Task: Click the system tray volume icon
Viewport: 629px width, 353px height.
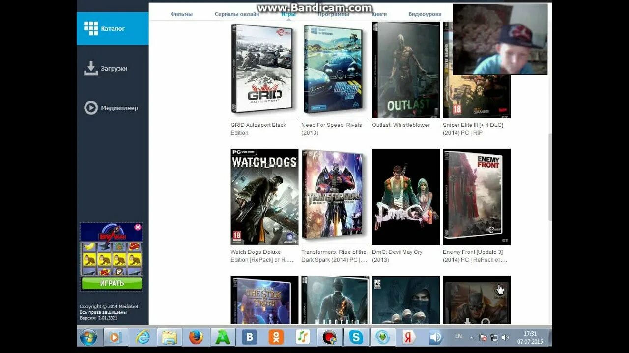Action: pyautogui.click(x=505, y=338)
